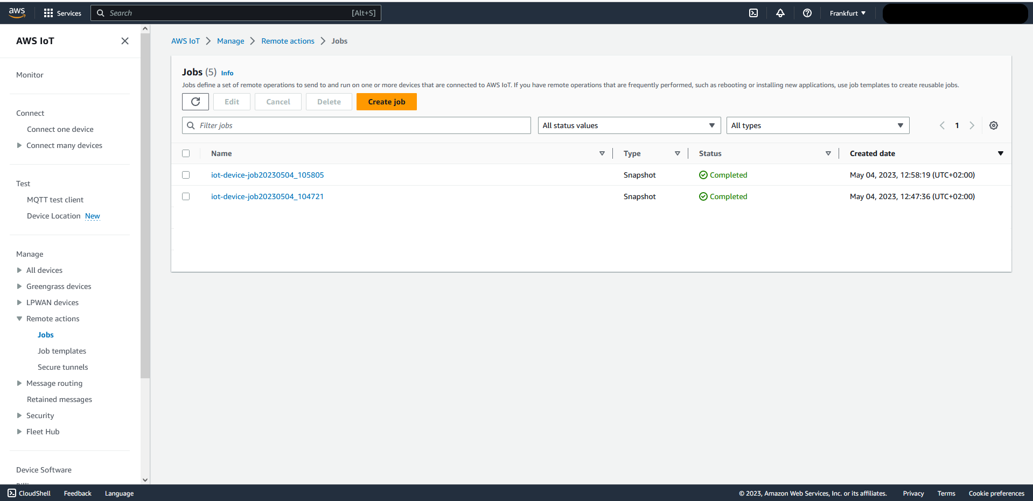Screen dimensions: 1033x501
Task: Click the top AWS Search box
Action: click(236, 13)
